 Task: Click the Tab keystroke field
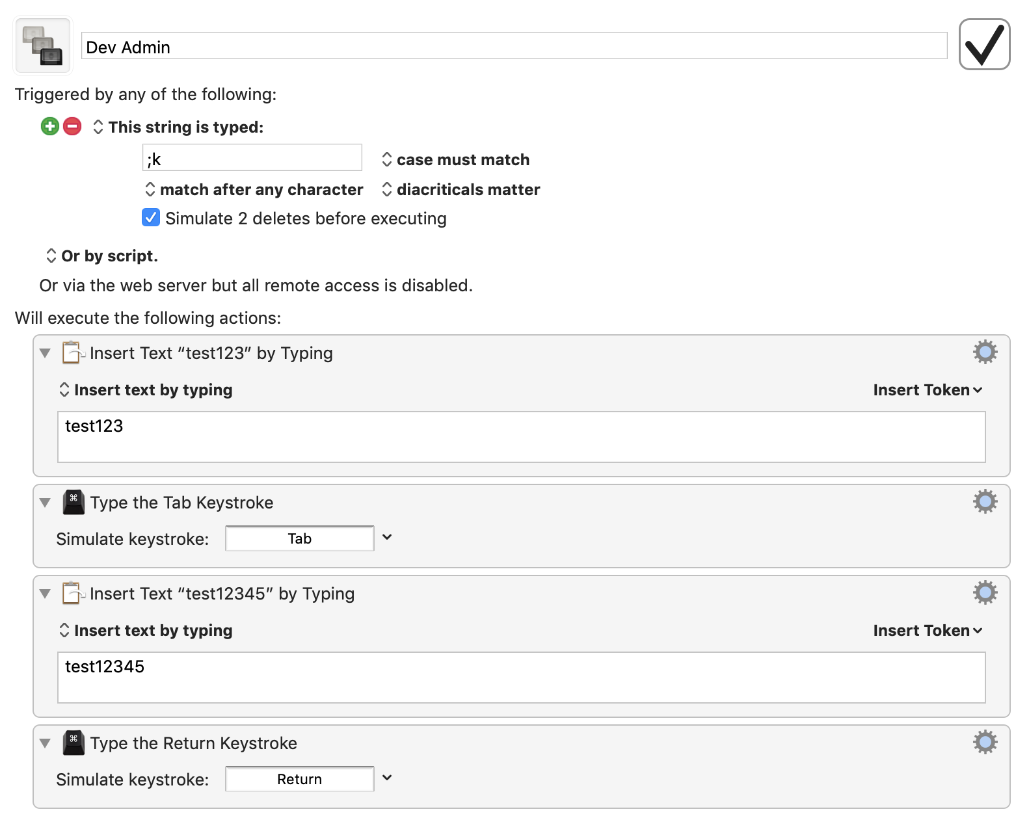pyautogui.click(x=299, y=538)
